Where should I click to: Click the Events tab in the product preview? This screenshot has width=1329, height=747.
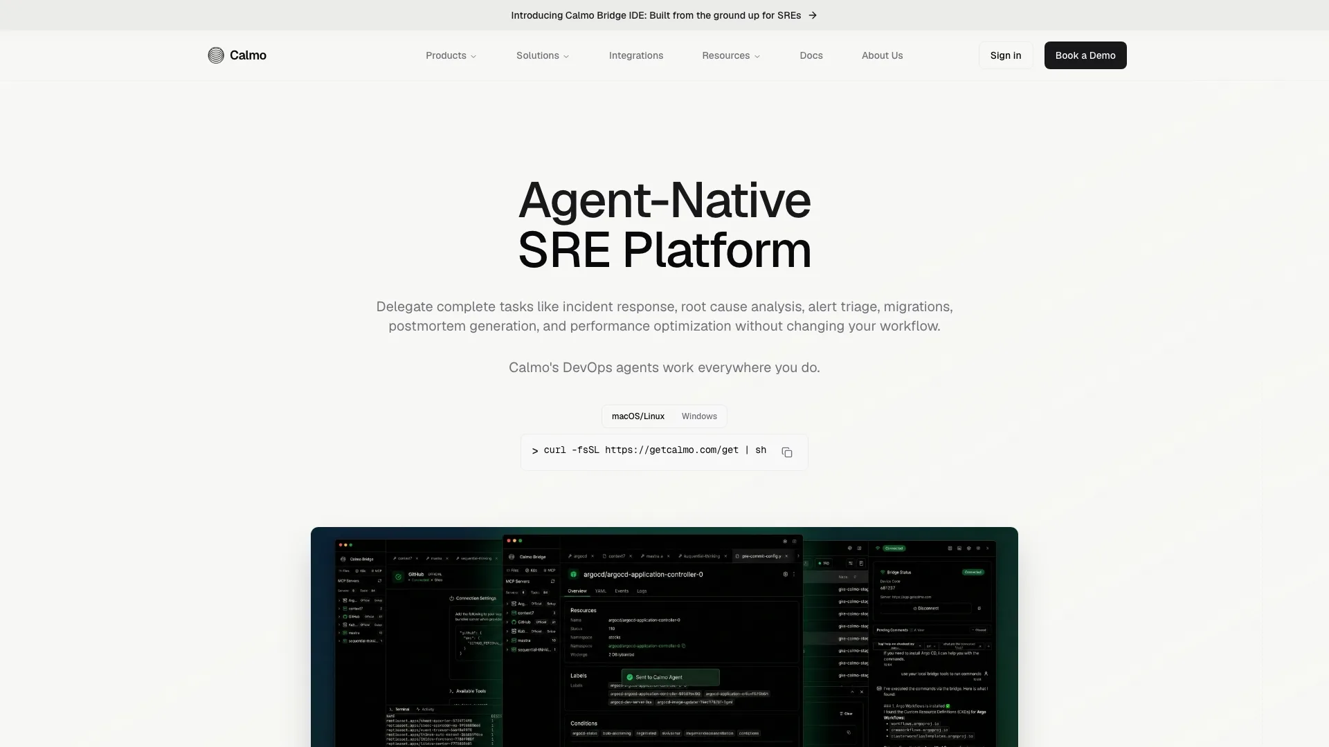(622, 591)
